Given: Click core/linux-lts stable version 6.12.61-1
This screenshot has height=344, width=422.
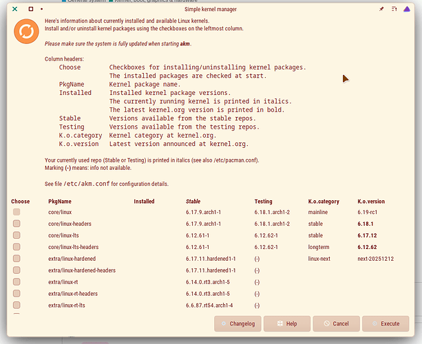Looking at the screenshot, I should [x=198, y=235].
